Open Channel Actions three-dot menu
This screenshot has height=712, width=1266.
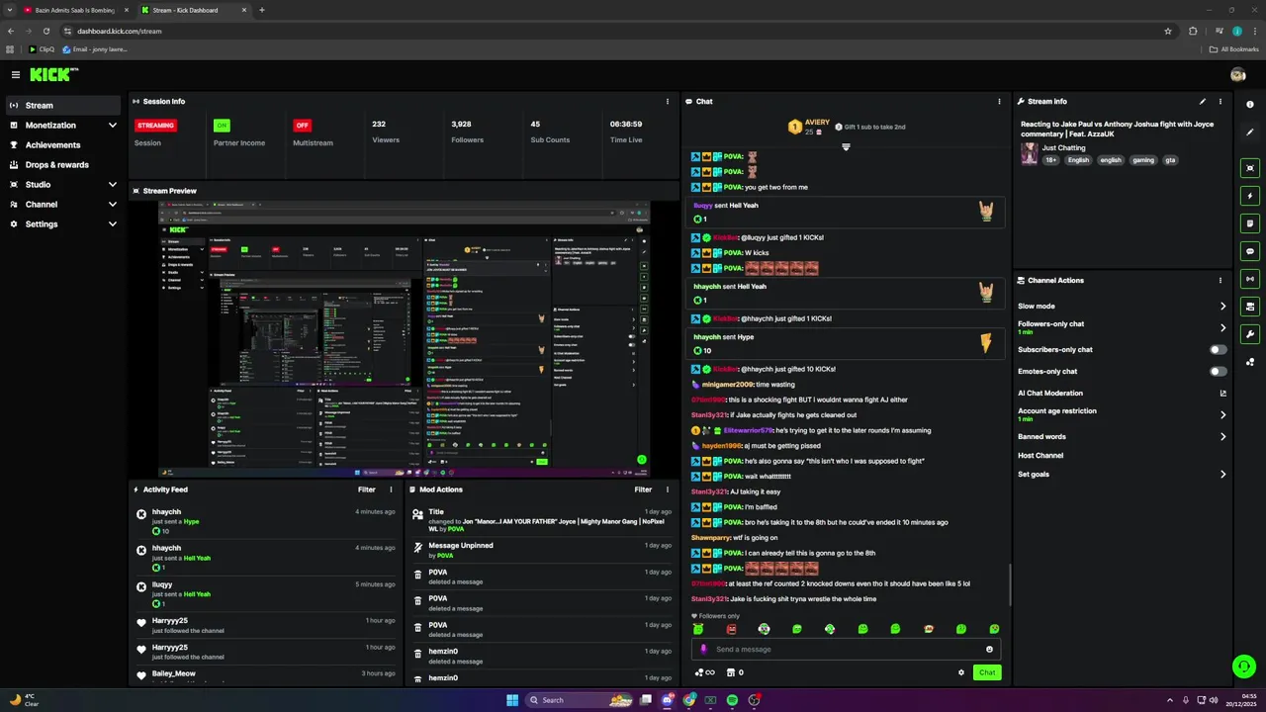pyautogui.click(x=1220, y=280)
